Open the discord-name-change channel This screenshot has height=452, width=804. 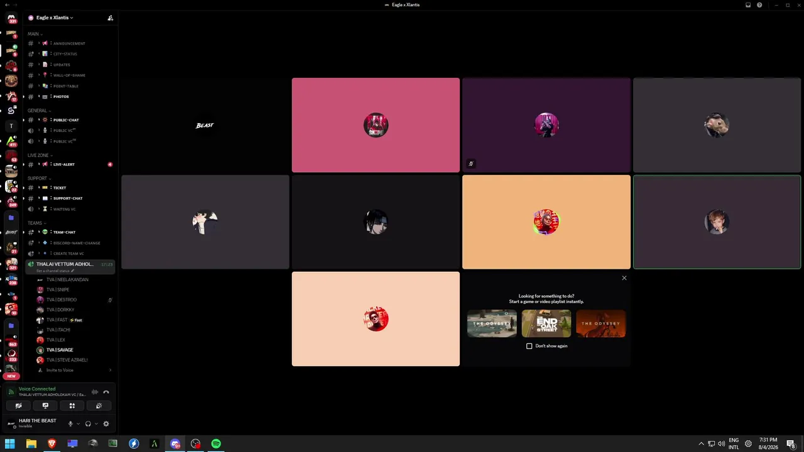[69, 243]
